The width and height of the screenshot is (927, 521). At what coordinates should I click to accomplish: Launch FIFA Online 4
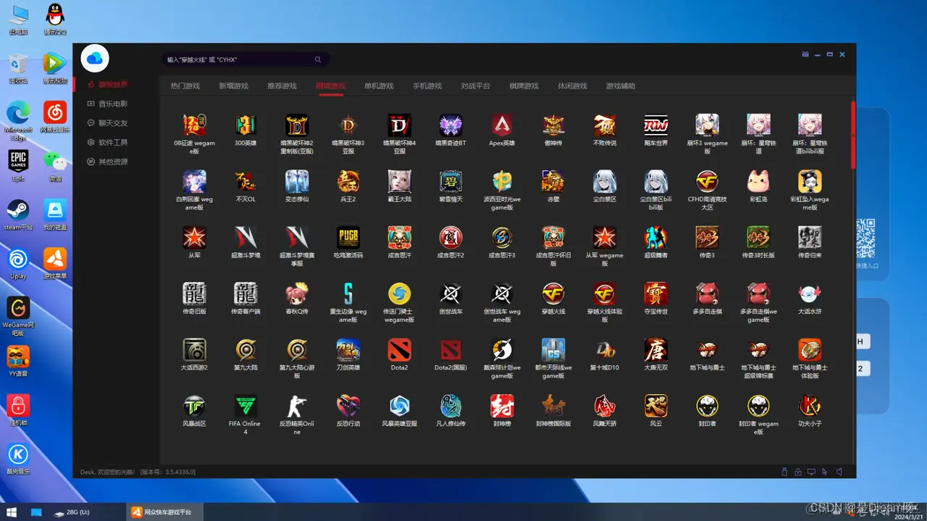[246, 406]
